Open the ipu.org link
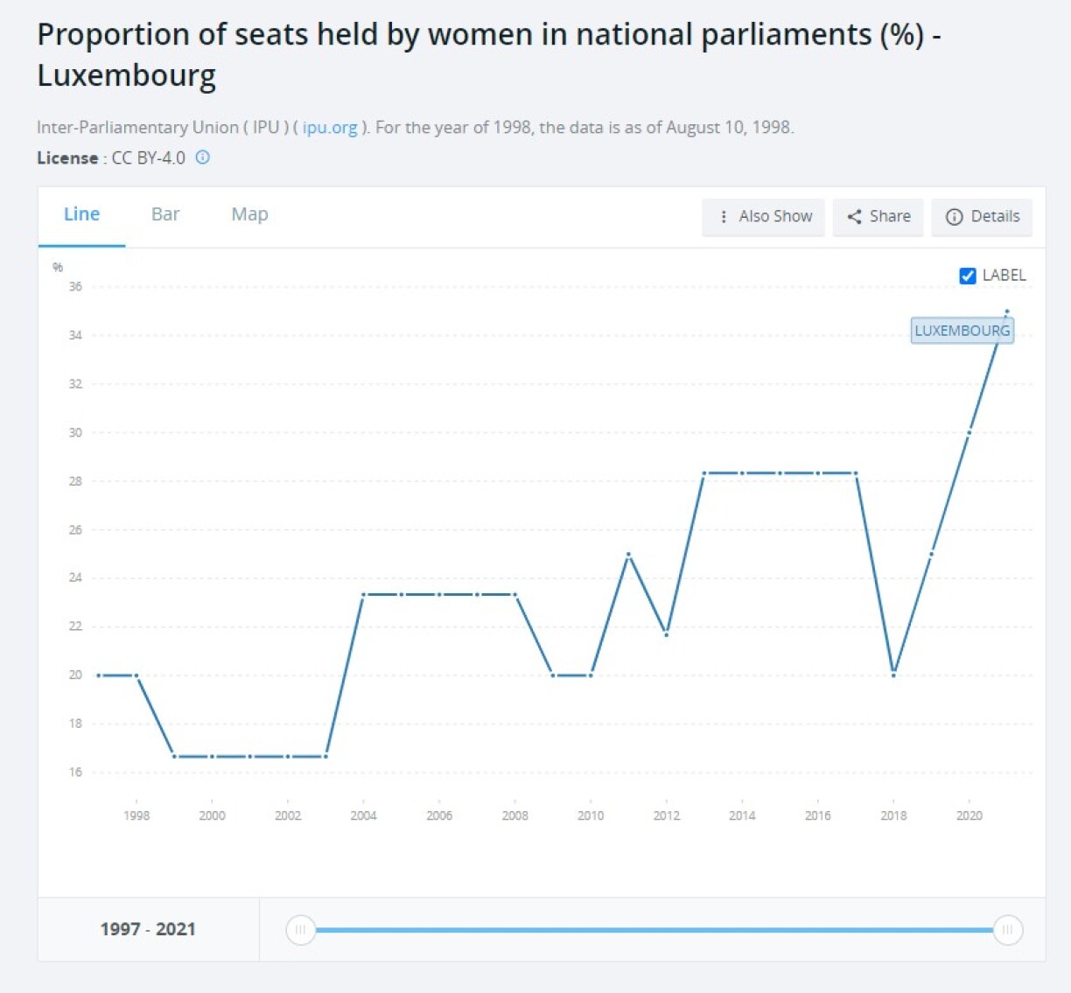This screenshot has height=993, width=1071. [330, 128]
